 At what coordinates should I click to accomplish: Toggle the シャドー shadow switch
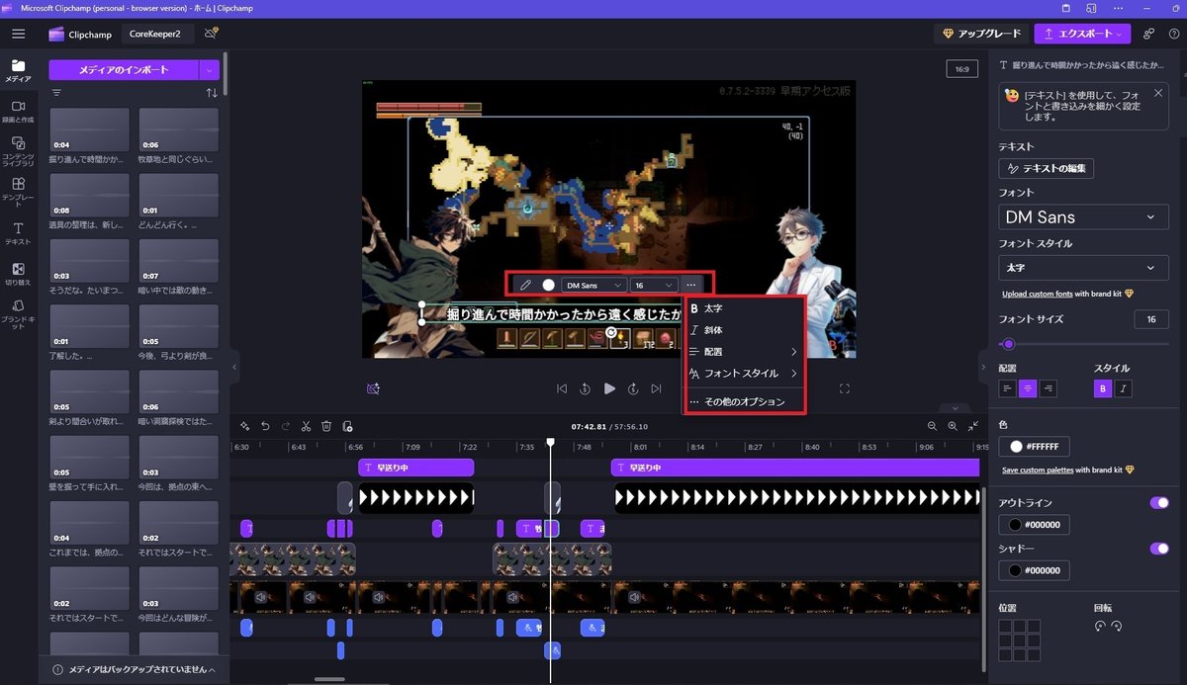tap(1158, 548)
